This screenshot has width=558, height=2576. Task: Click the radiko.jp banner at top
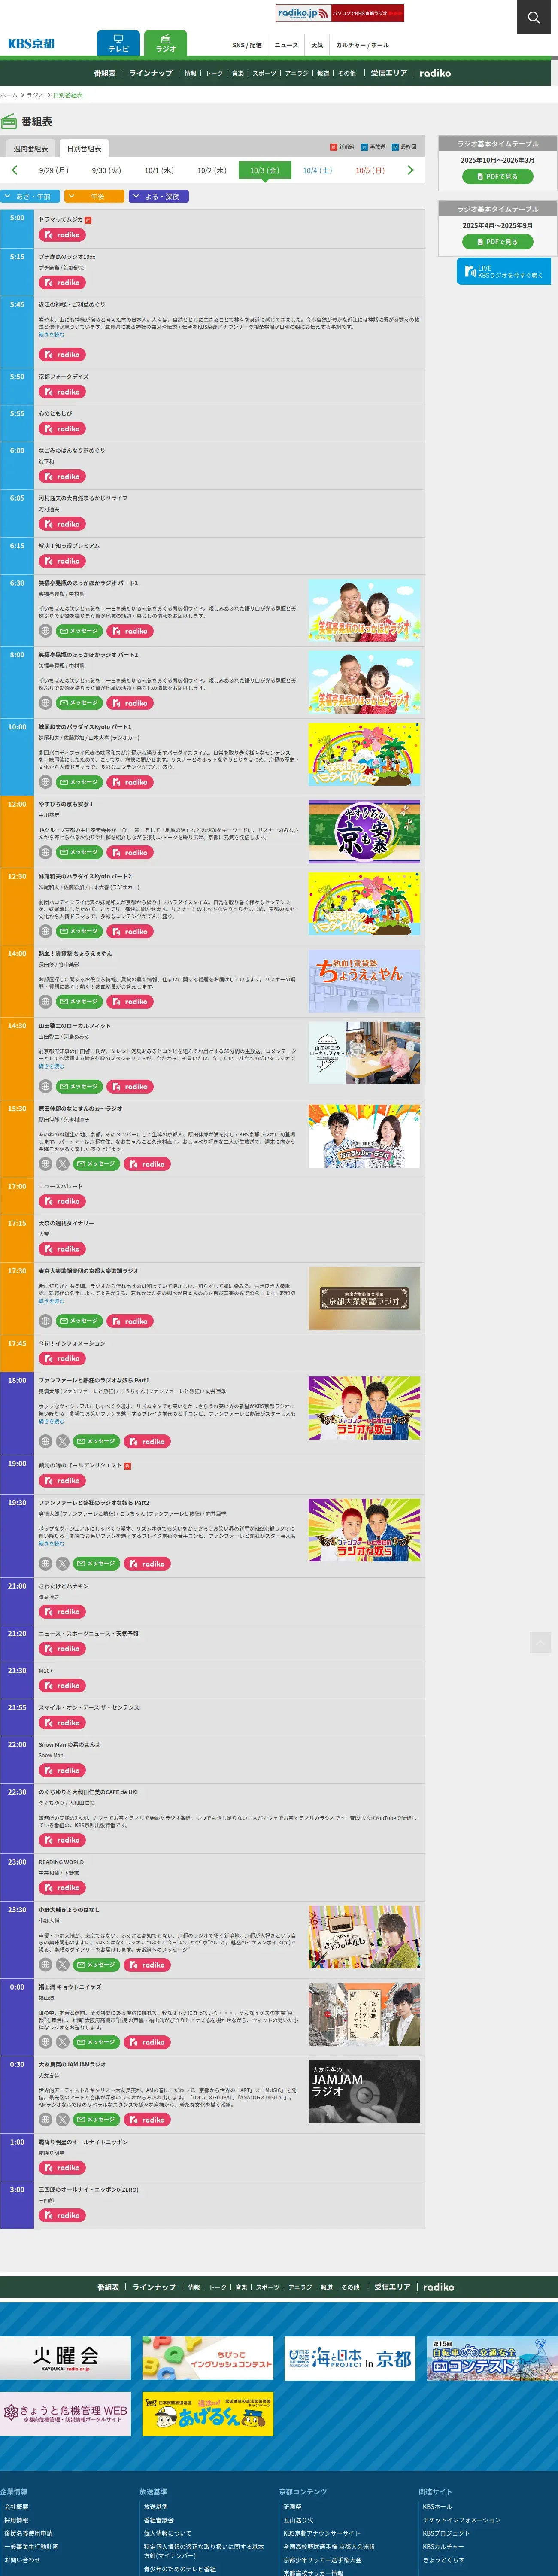(x=340, y=13)
